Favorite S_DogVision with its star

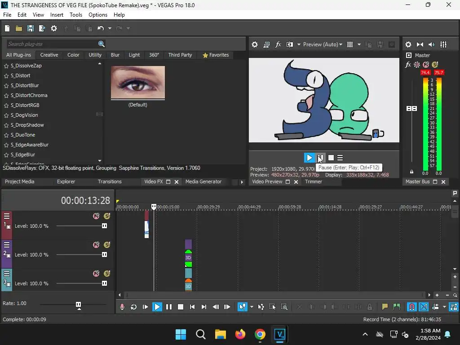6,115
